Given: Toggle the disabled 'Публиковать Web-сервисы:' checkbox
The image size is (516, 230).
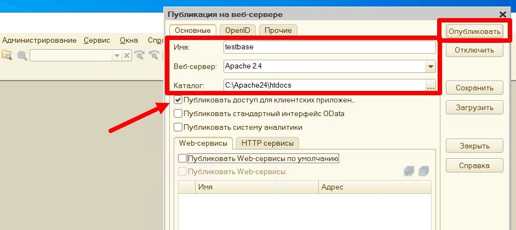Looking at the screenshot, I should click(x=182, y=171).
